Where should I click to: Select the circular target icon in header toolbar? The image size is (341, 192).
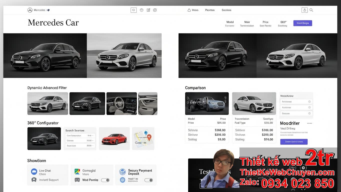155,10
